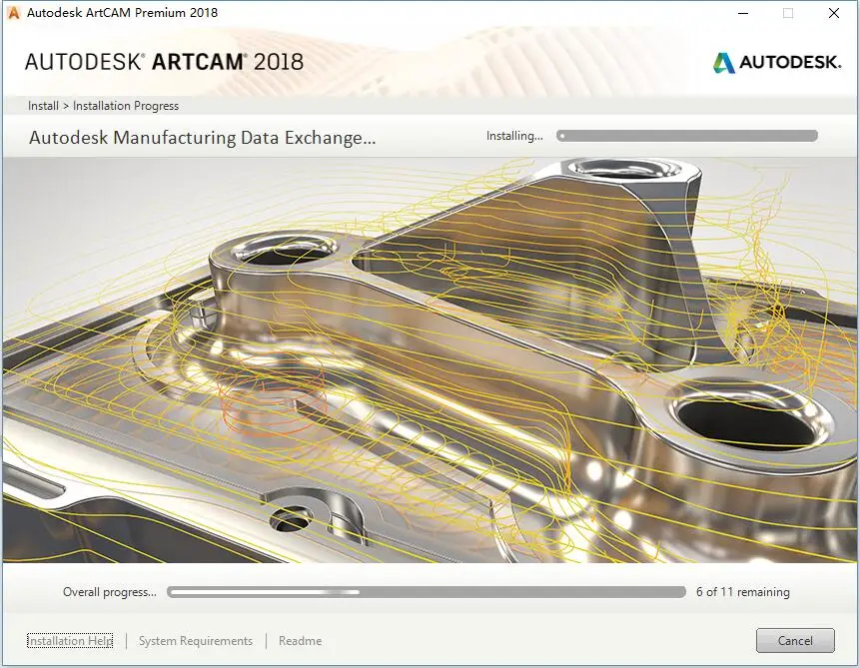
Task: Click the Autodesk logo at top right
Action: click(777, 62)
